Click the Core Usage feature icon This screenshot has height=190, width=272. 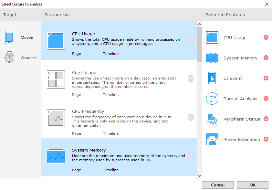coord(56,79)
